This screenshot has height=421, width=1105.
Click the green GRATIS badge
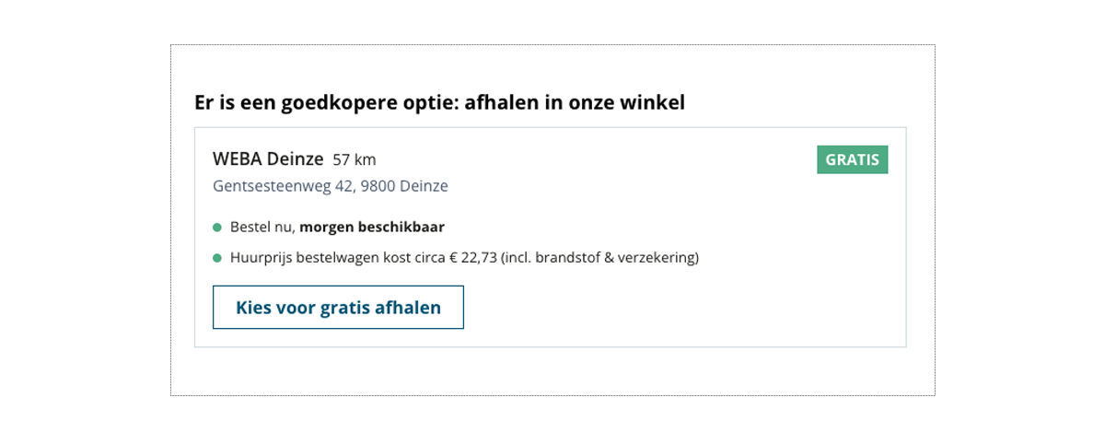[853, 159]
